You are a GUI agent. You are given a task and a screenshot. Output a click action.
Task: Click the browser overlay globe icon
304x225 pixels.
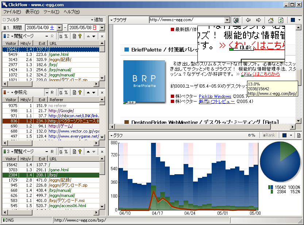click(x=236, y=20)
